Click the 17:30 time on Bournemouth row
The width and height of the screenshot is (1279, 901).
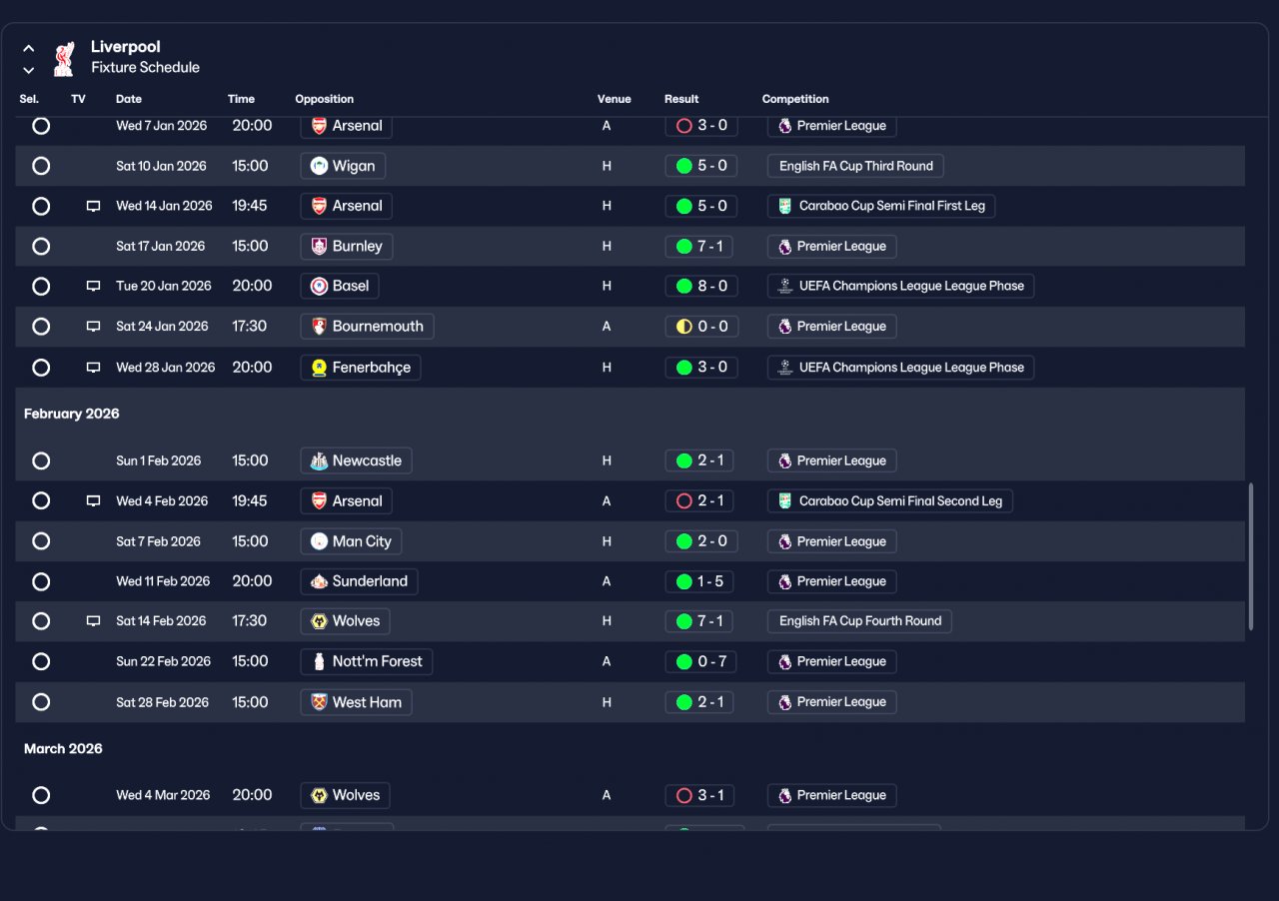[x=250, y=326]
